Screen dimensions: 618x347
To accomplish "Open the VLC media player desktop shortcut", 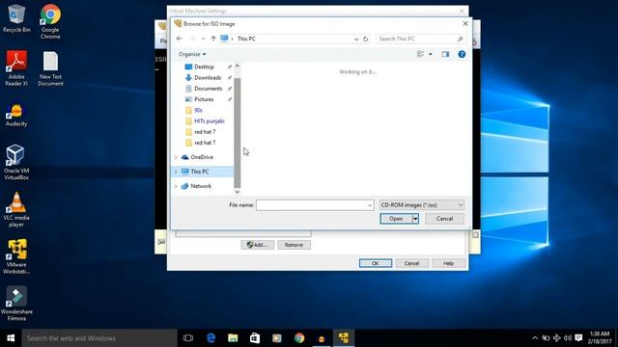I will (16, 209).
